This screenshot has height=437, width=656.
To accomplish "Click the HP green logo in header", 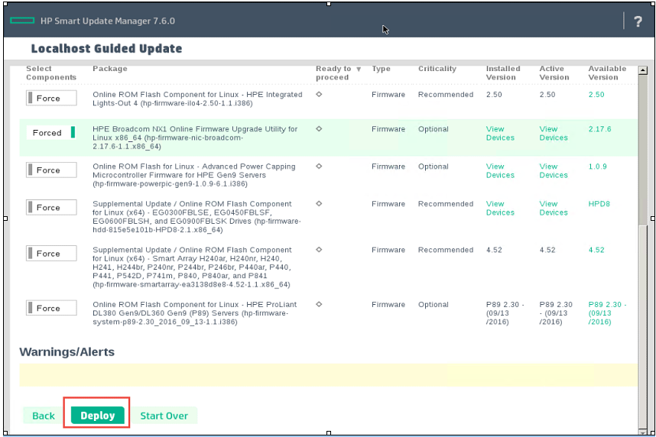I will click(22, 21).
